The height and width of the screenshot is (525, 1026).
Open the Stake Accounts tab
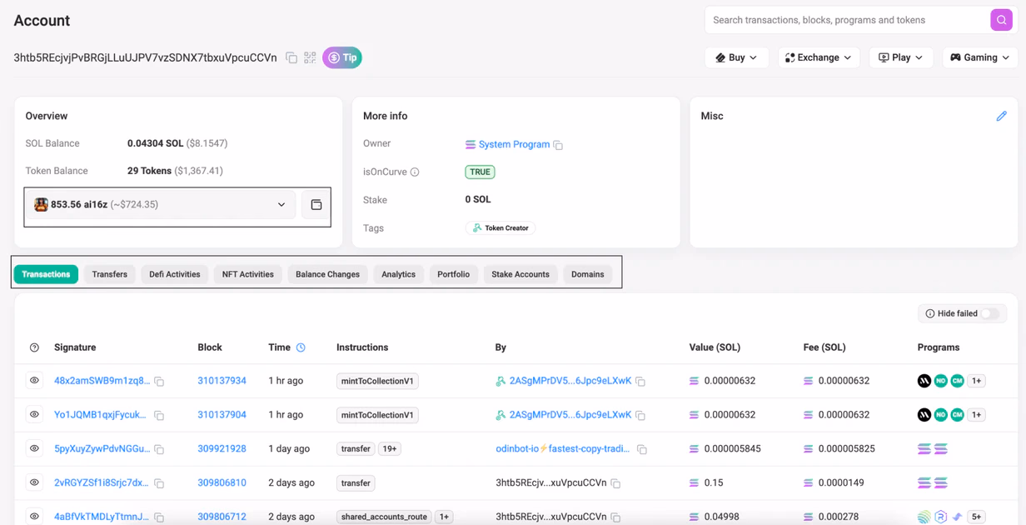pyautogui.click(x=520, y=274)
